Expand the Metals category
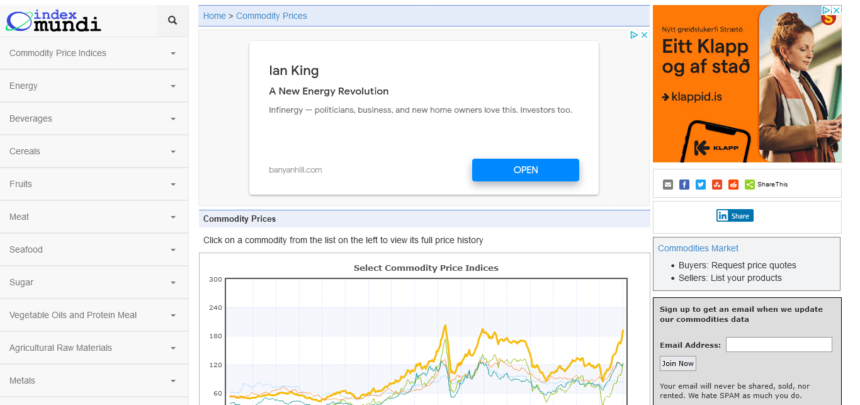The height and width of the screenshot is (405, 860). click(94, 380)
